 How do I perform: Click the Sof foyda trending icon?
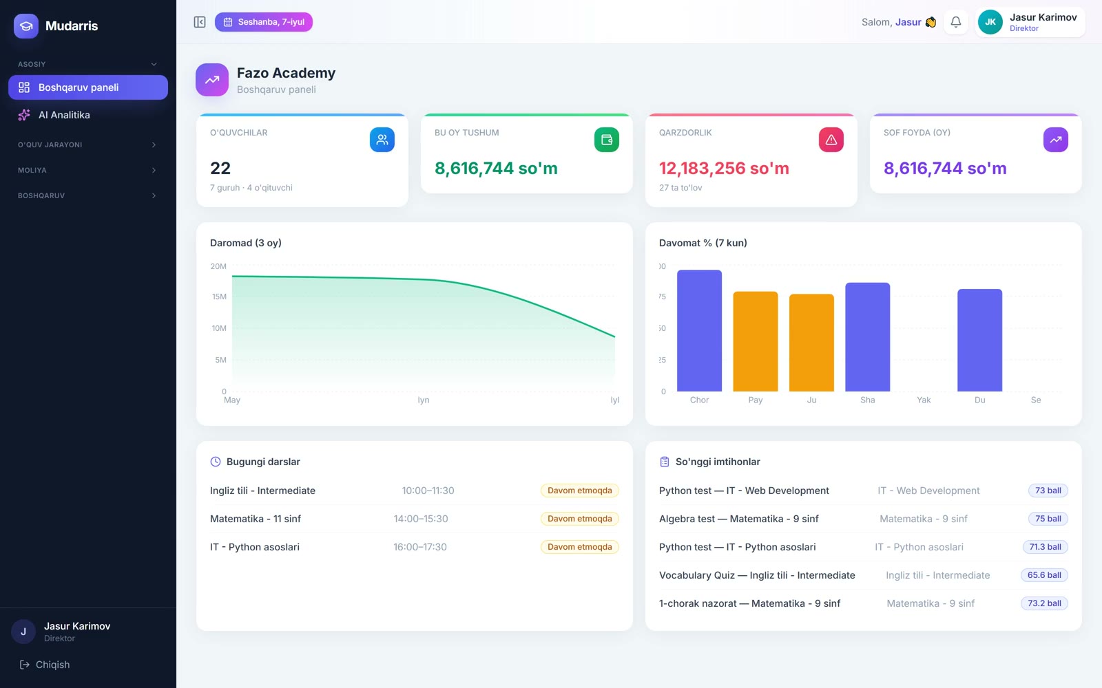tap(1056, 140)
